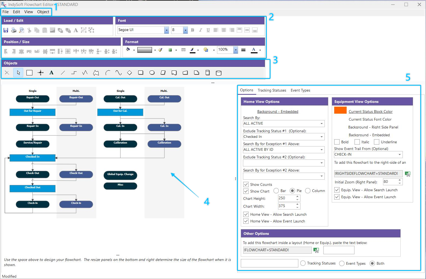Enable the Bold checkbox in Equipment View
The width and height of the screenshot is (426, 279).
click(337, 142)
